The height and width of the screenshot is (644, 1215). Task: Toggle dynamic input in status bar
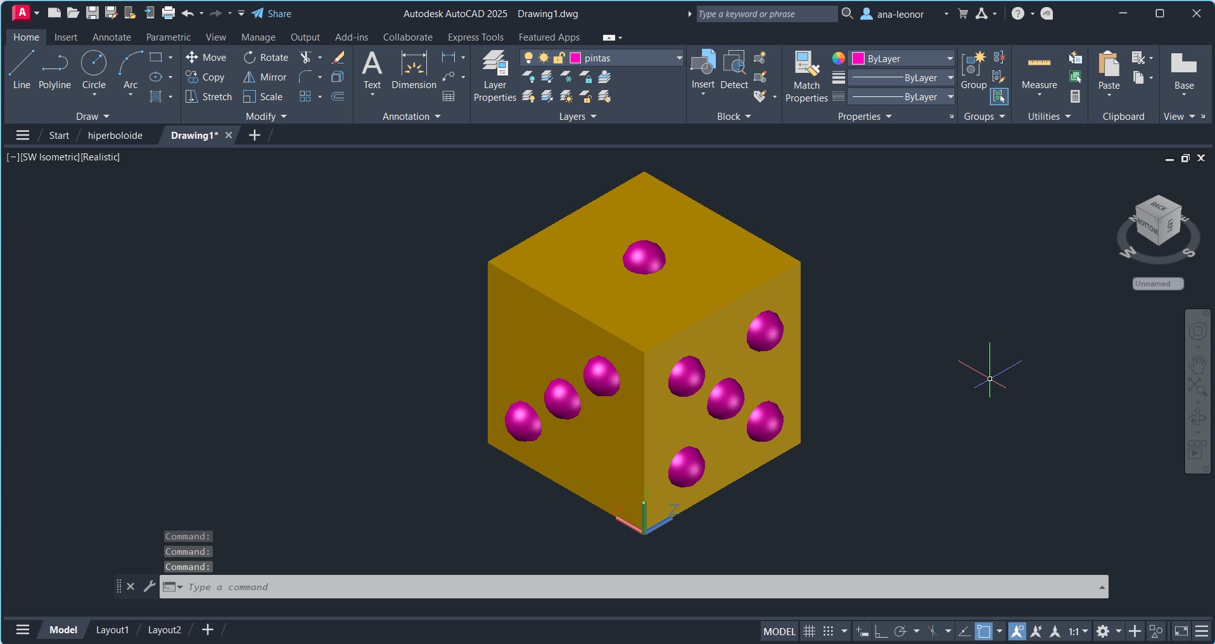(863, 631)
